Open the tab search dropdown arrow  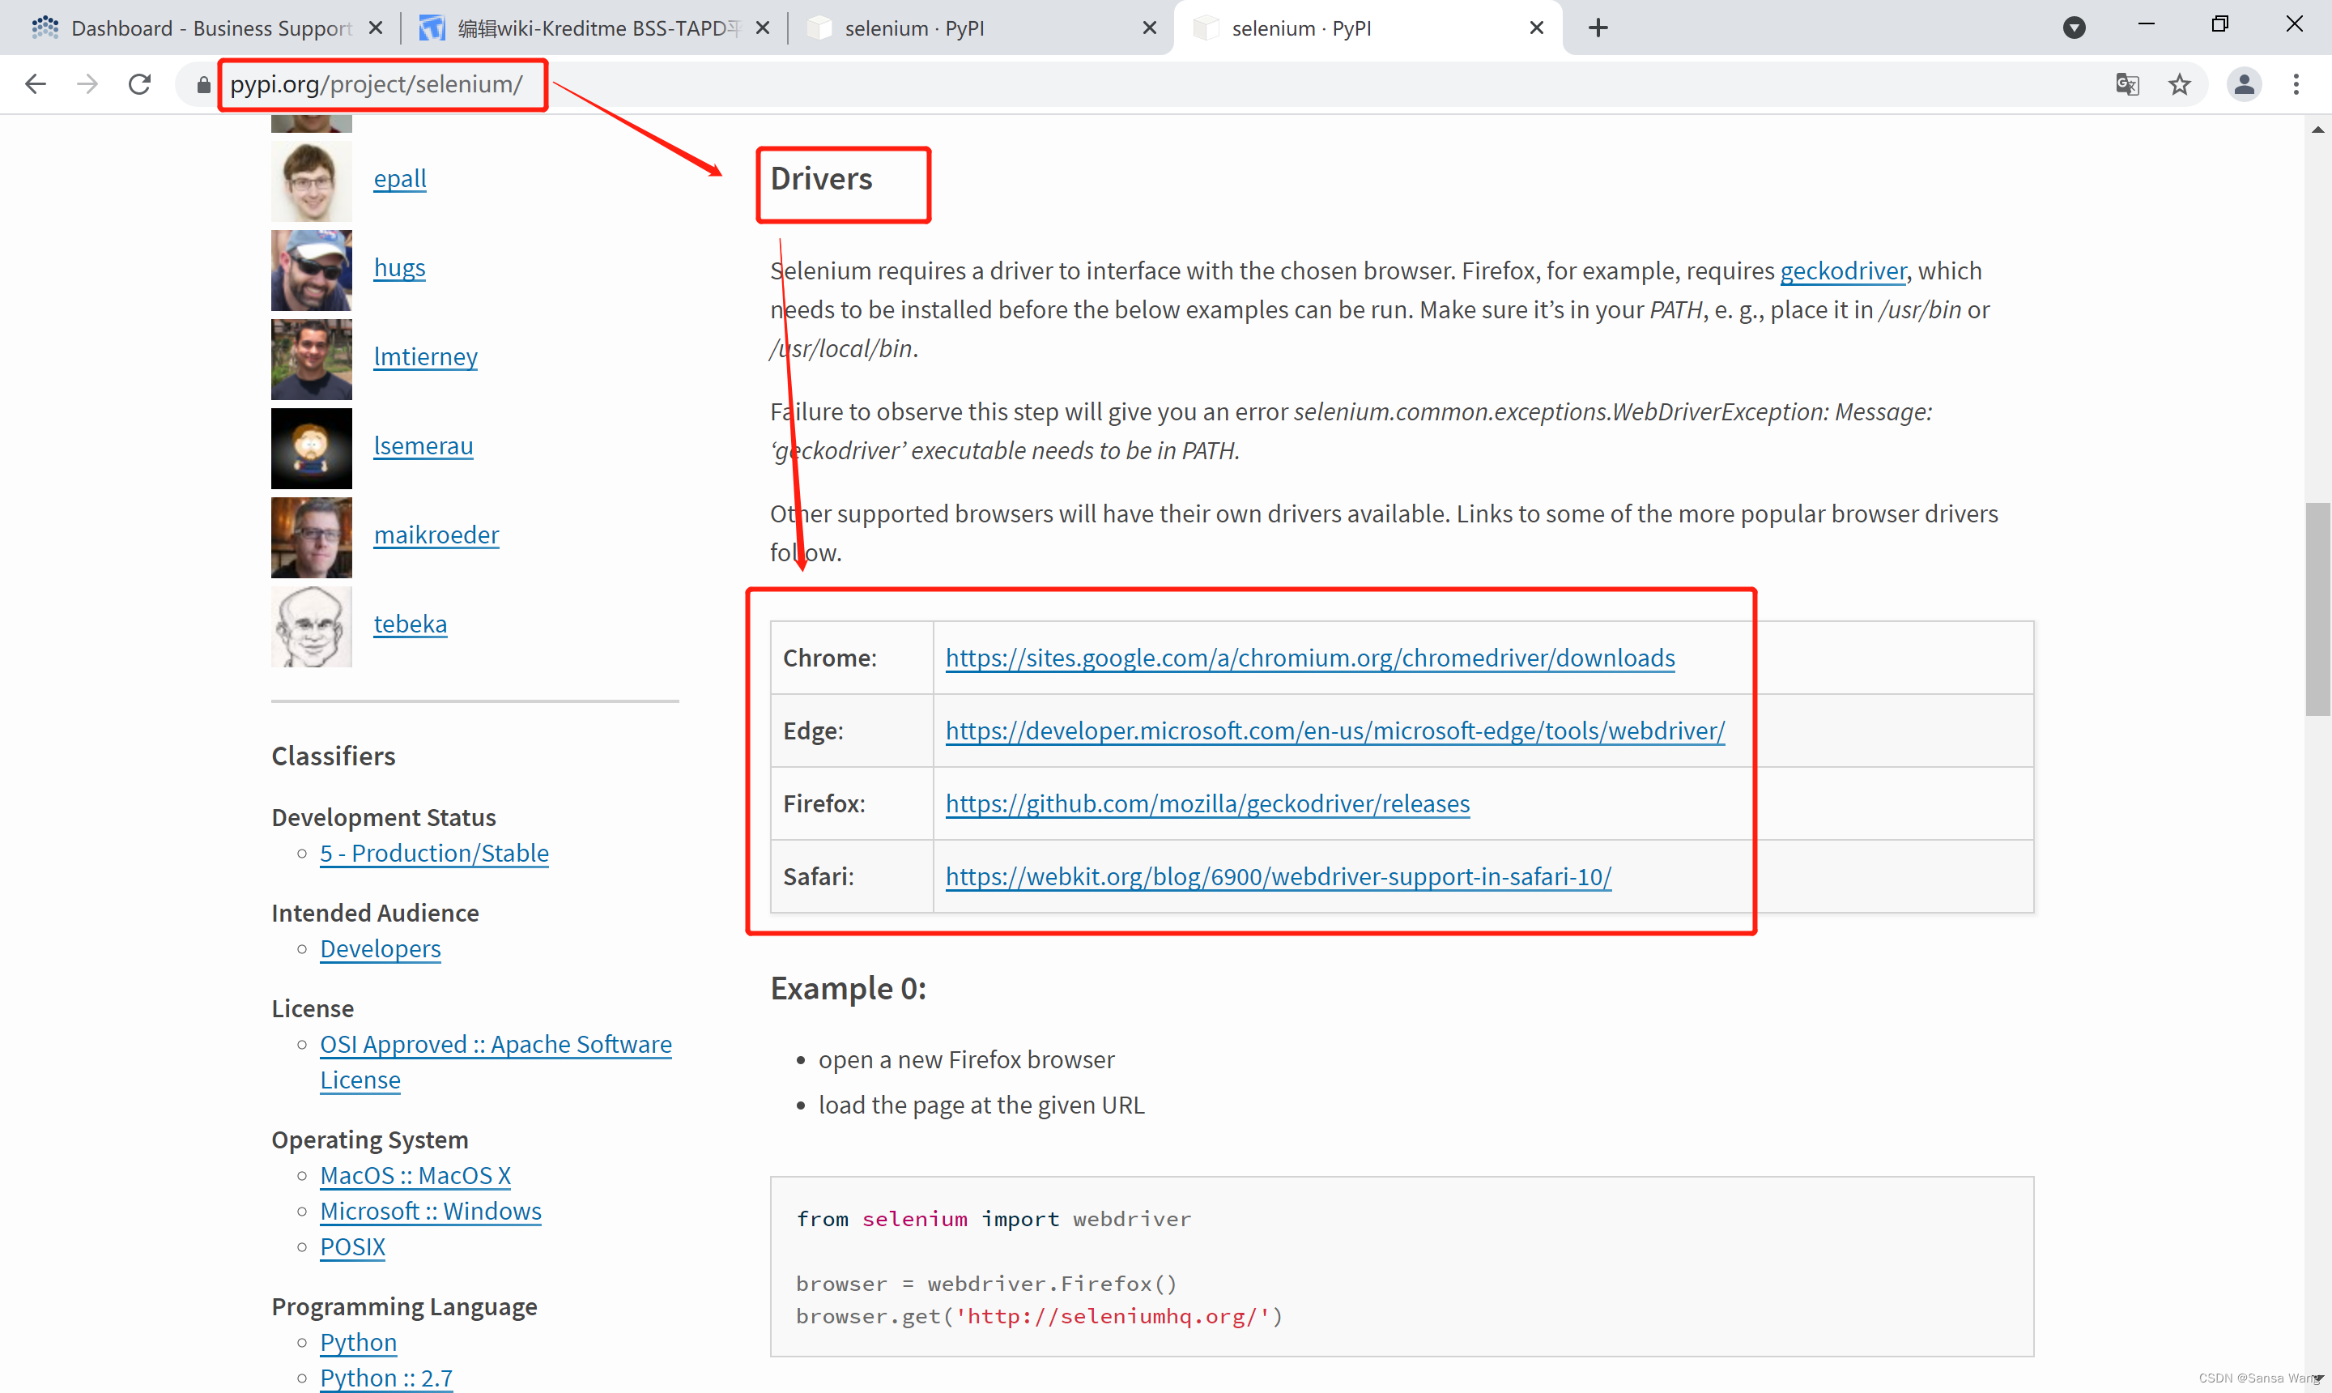[x=2075, y=28]
